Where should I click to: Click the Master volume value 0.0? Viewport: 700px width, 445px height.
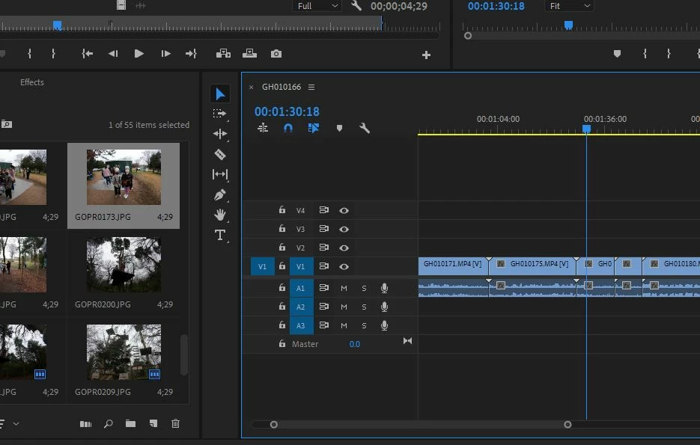(354, 344)
